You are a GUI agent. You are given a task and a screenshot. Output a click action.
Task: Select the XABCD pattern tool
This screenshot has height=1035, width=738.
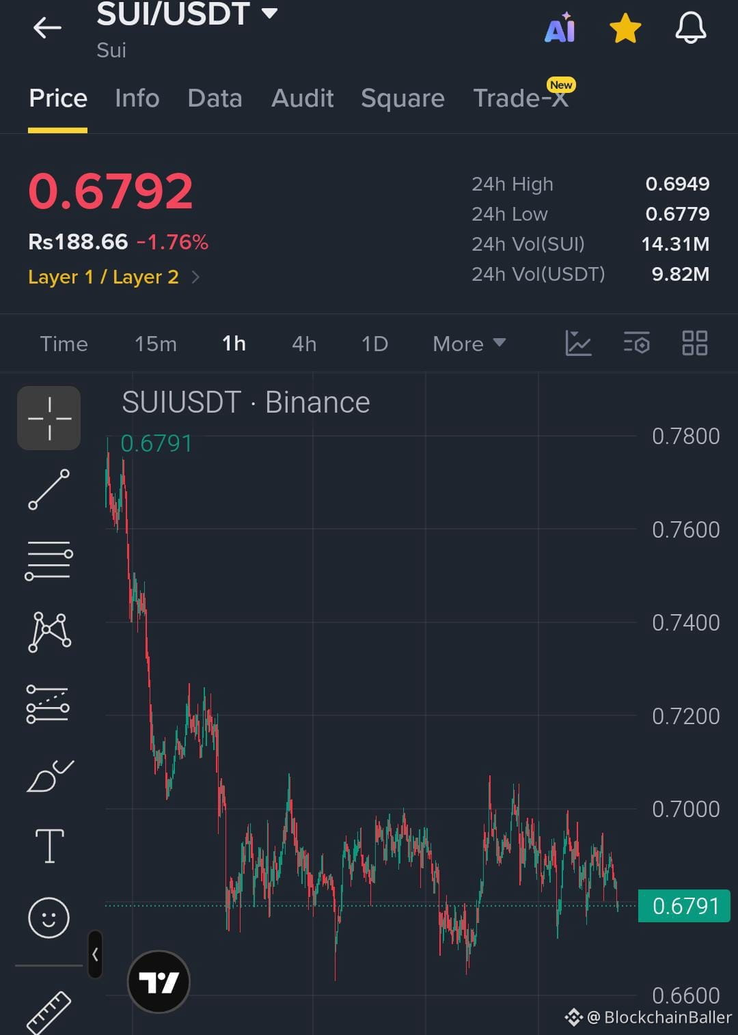click(x=49, y=632)
